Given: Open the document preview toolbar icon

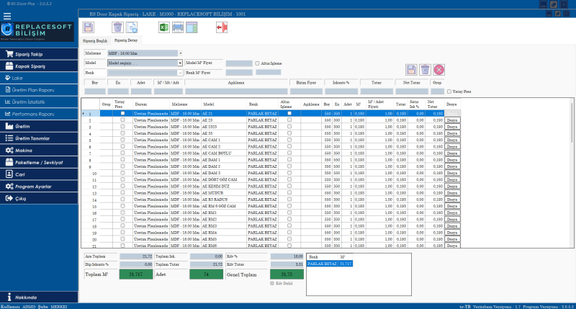Looking at the screenshot, I should coord(132,27).
